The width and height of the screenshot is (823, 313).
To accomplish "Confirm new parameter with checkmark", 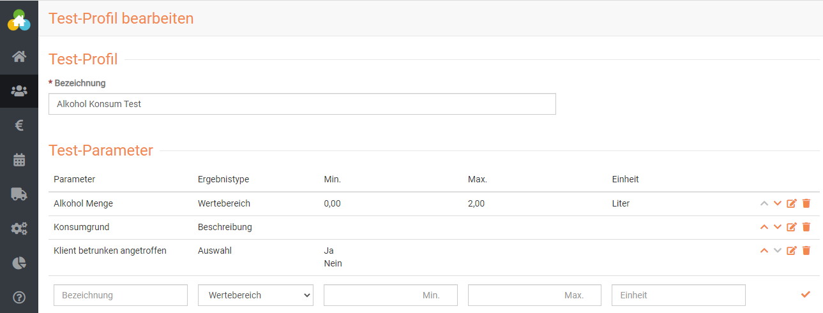I will (806, 294).
